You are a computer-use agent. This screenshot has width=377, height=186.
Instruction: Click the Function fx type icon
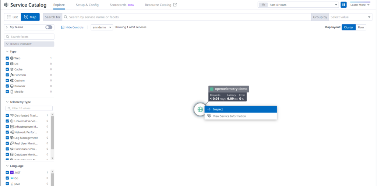coord(12,75)
